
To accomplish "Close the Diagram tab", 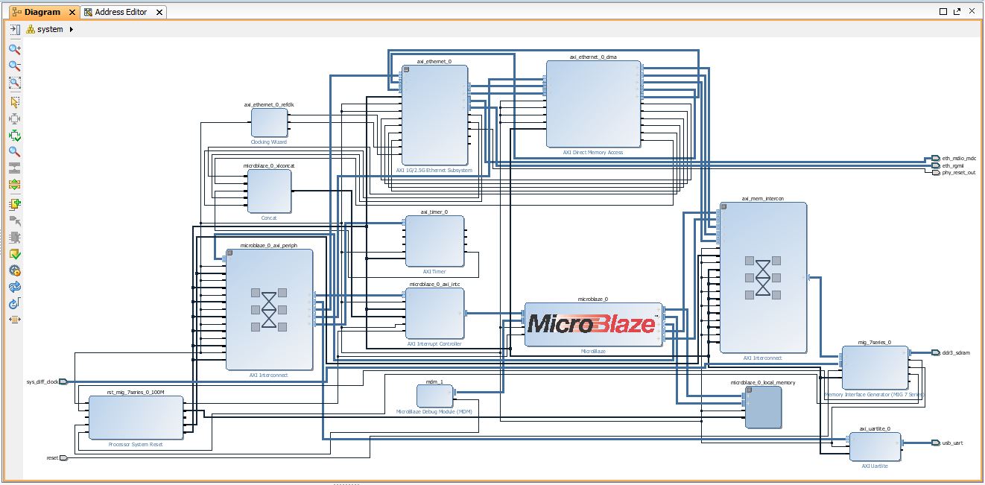I will point(72,13).
